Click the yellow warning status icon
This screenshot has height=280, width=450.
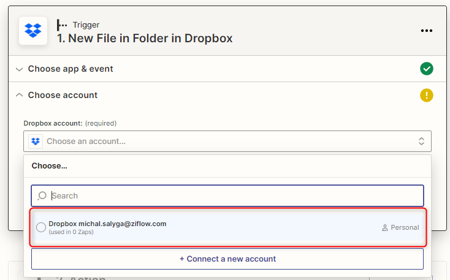point(427,95)
